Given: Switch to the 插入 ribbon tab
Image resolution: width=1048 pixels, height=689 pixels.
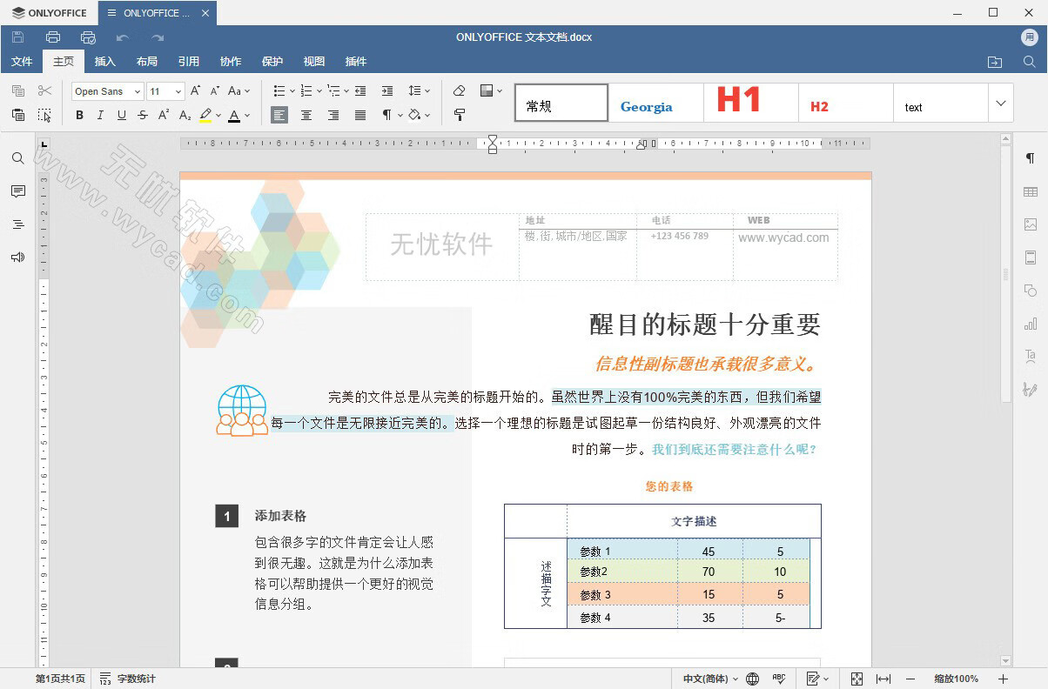Looking at the screenshot, I should (104, 61).
